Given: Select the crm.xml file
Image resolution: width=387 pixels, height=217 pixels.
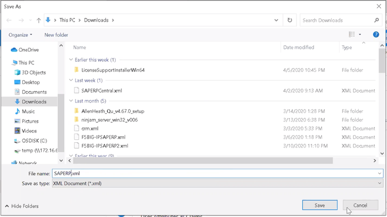Looking at the screenshot, I should (x=90, y=128).
